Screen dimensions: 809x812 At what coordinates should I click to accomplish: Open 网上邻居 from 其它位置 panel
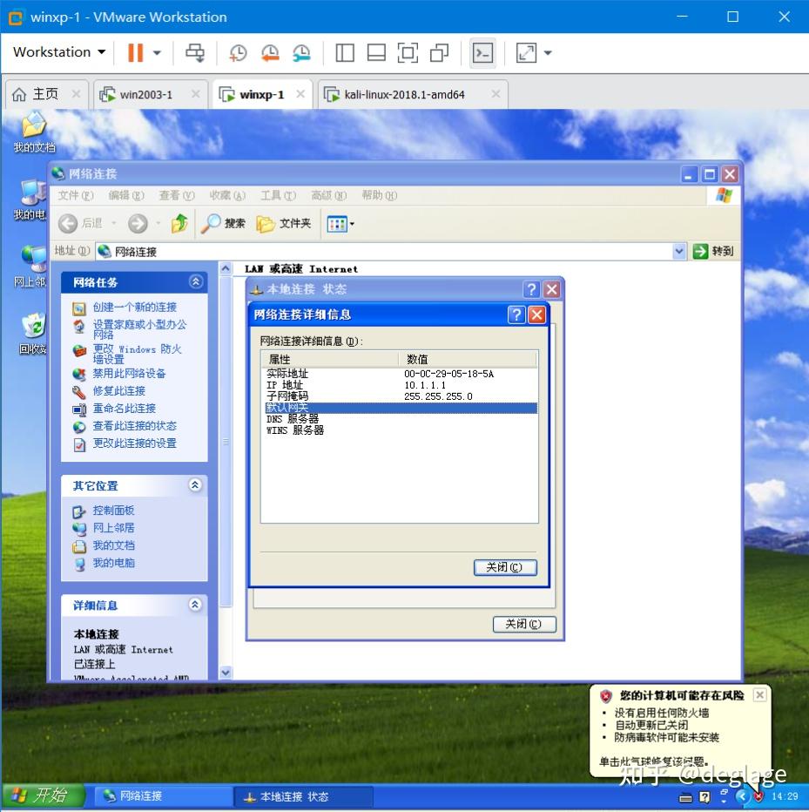click(113, 528)
